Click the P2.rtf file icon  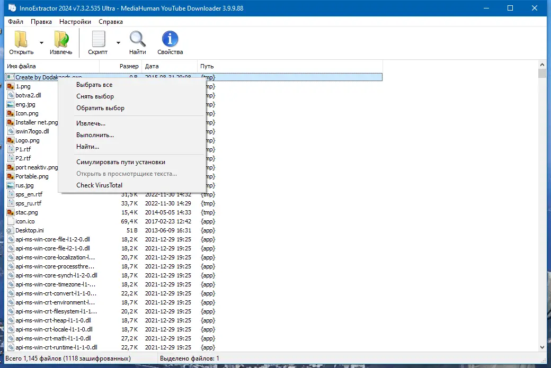[x=11, y=158]
